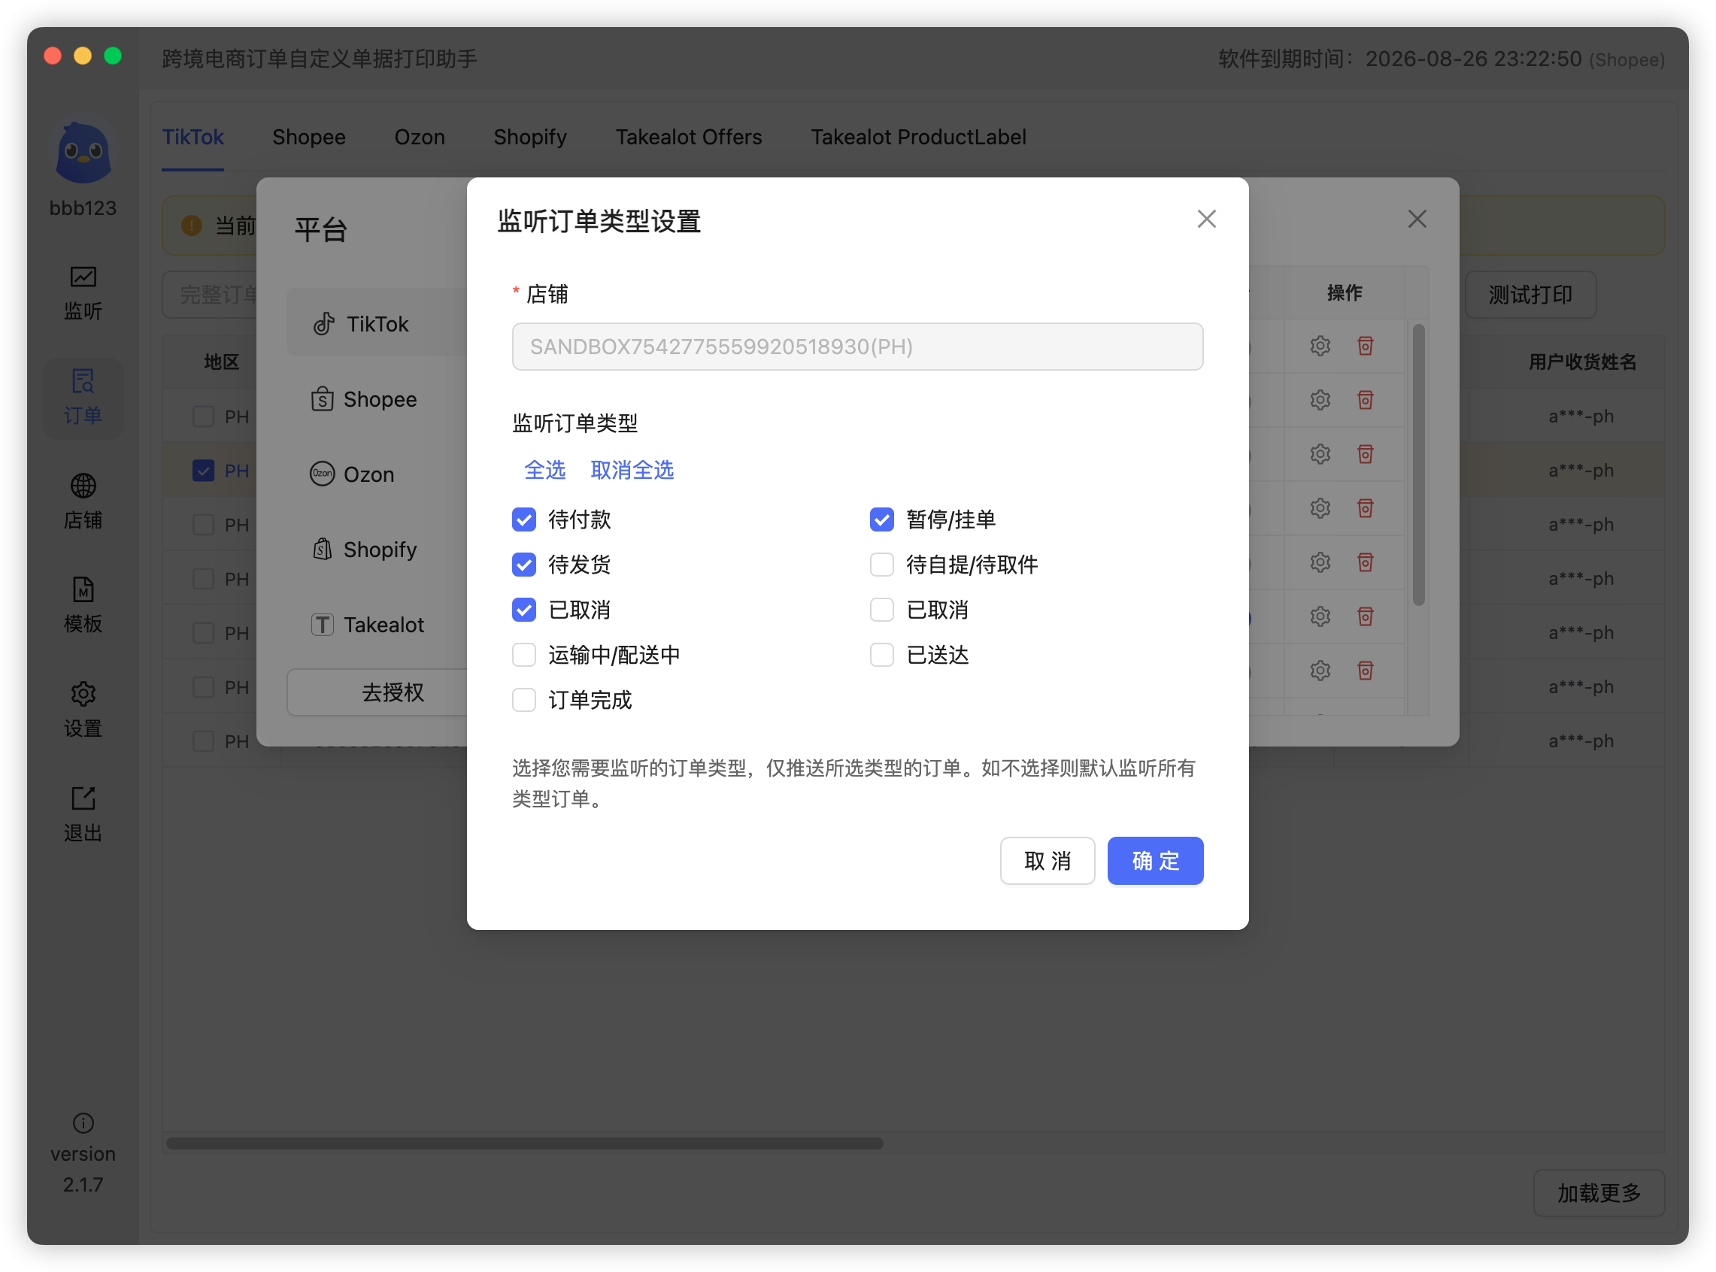1716x1272 pixels.
Task: Click gear icon in third operations row
Action: (x=1320, y=453)
